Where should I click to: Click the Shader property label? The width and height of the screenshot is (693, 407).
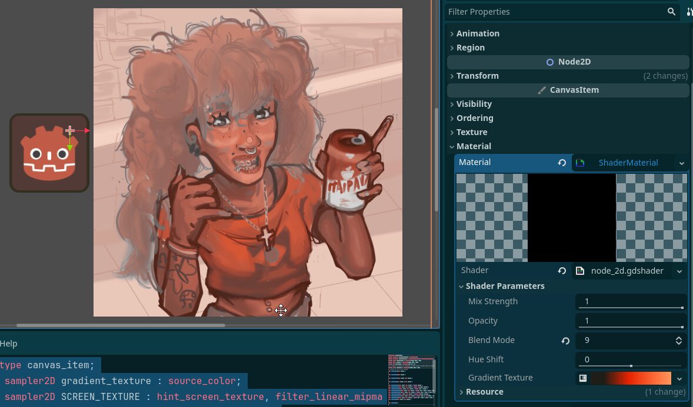[x=475, y=270]
